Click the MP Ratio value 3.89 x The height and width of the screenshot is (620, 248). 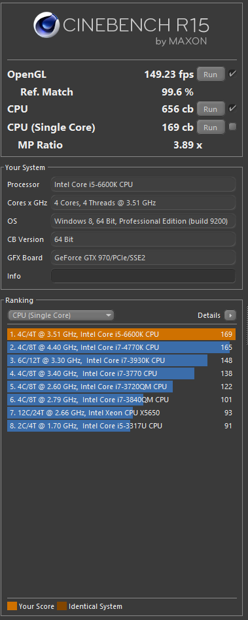188,145
